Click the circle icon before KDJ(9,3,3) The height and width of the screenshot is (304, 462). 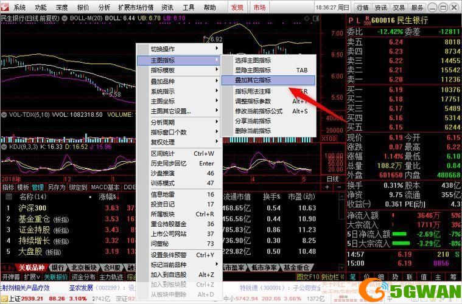pyautogui.click(x=4, y=147)
